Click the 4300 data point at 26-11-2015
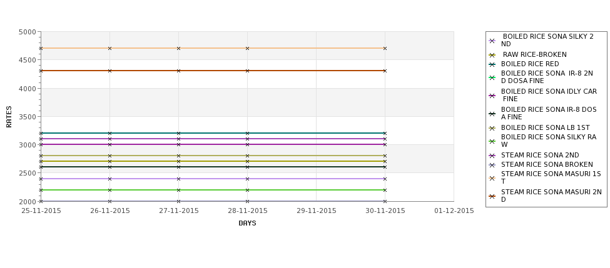The height and width of the screenshot is (268, 610). [x=109, y=71]
